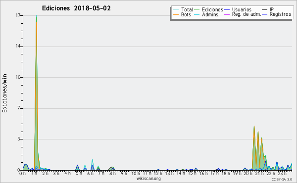This screenshot has height=183, width=297.
Task: Click the y-axis value 10
Action: (x=18, y=77)
